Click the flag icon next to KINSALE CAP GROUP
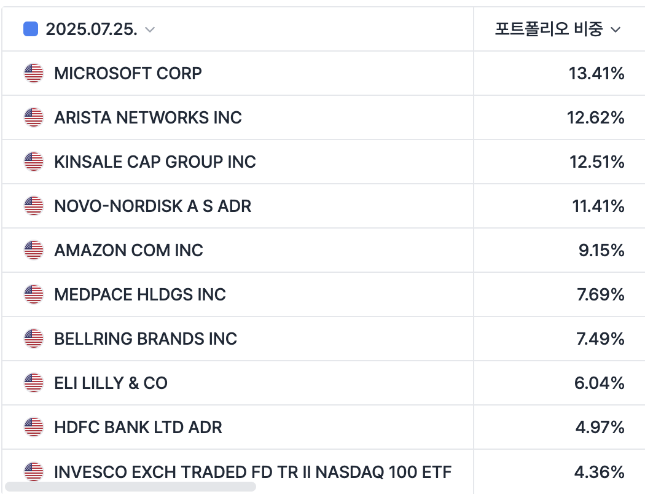 pos(34,162)
